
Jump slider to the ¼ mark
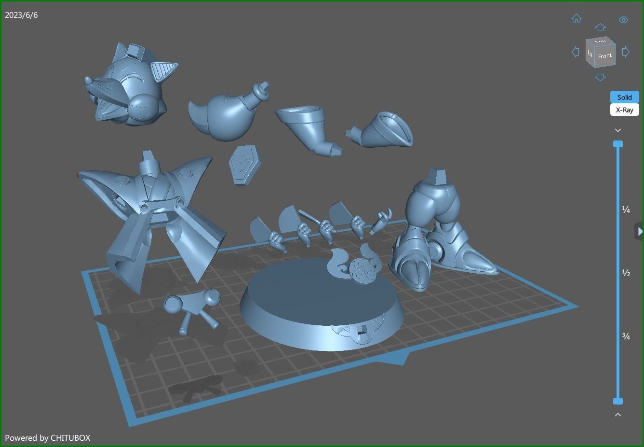coord(626,210)
